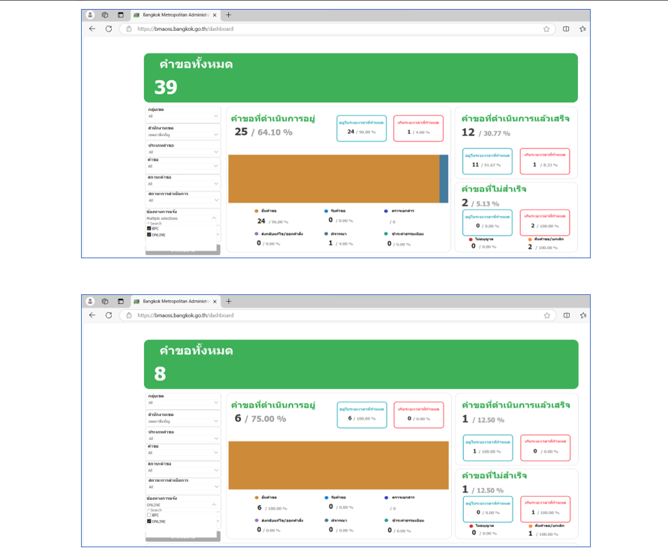Collapse the Multiple selections dropdown in the top dashboard

pos(214,218)
